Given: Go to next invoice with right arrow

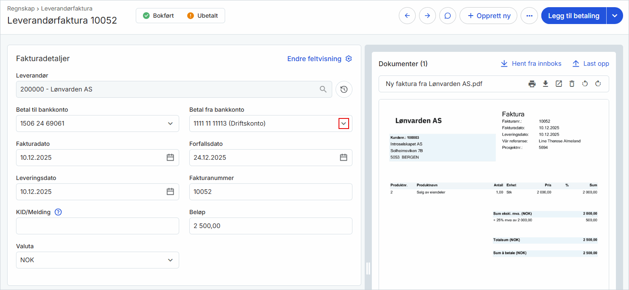Looking at the screenshot, I should [x=427, y=16].
